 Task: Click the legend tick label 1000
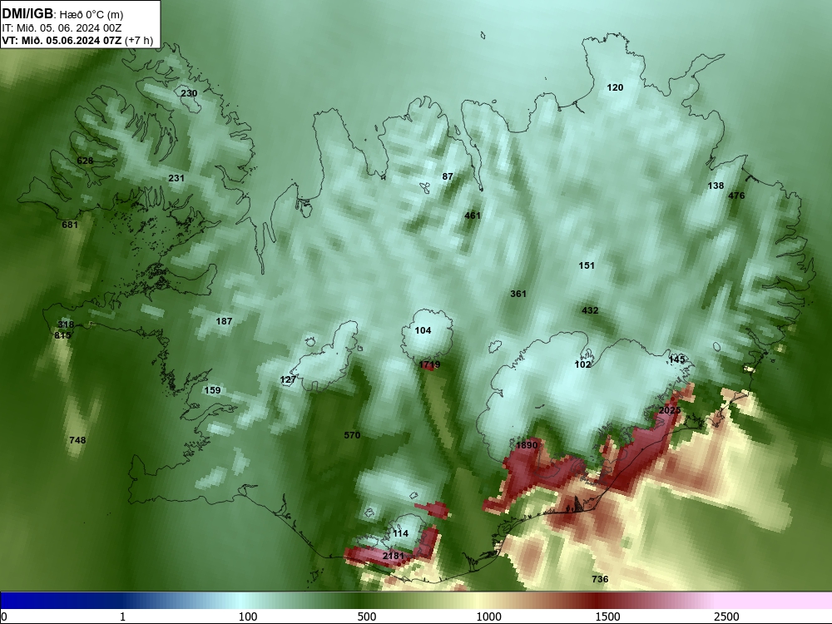pyautogui.click(x=488, y=617)
